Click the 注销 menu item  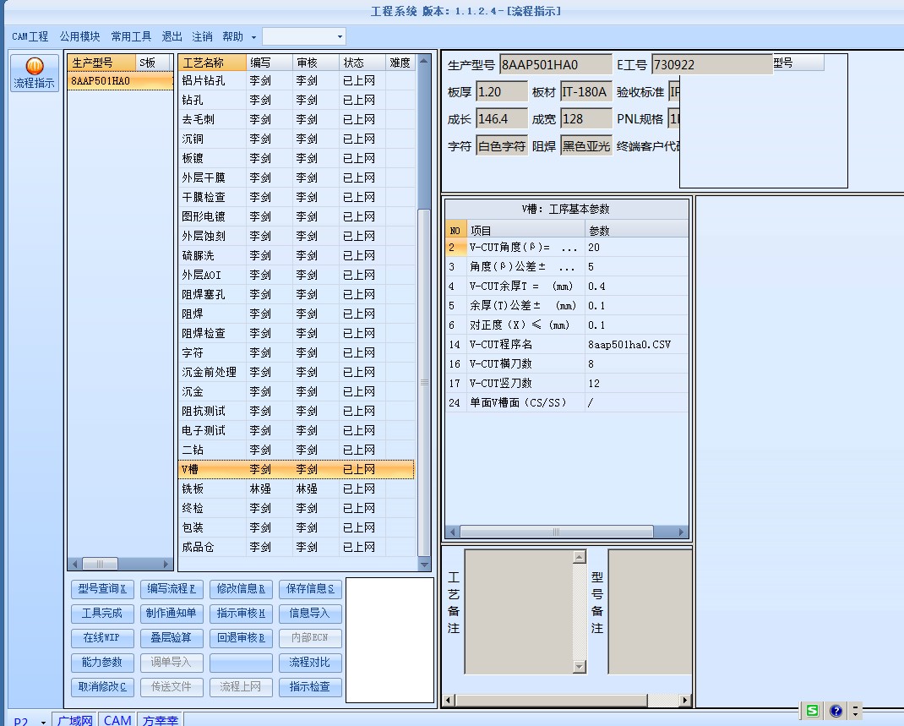202,37
